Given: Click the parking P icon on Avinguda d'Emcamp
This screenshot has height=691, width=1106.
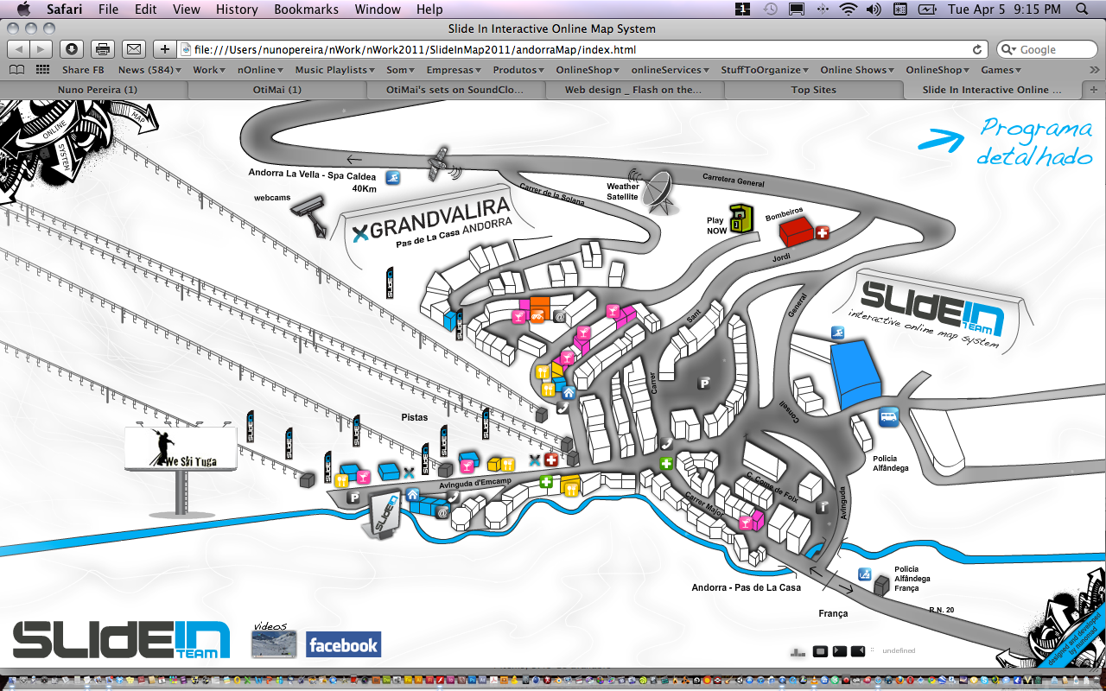Looking at the screenshot, I should 353,498.
